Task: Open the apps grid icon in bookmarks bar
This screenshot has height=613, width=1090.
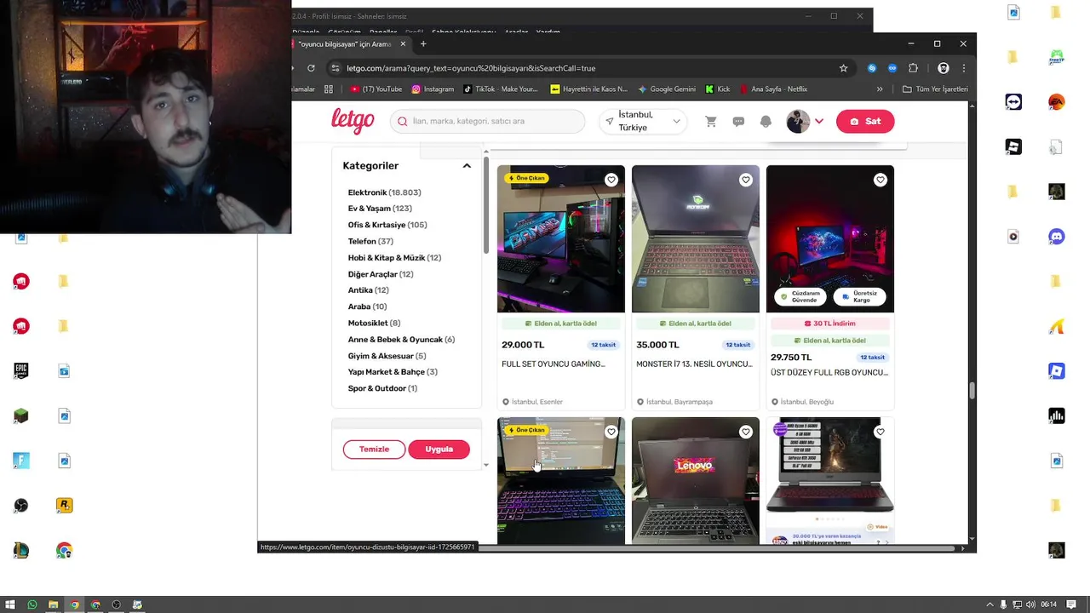Action: click(329, 89)
